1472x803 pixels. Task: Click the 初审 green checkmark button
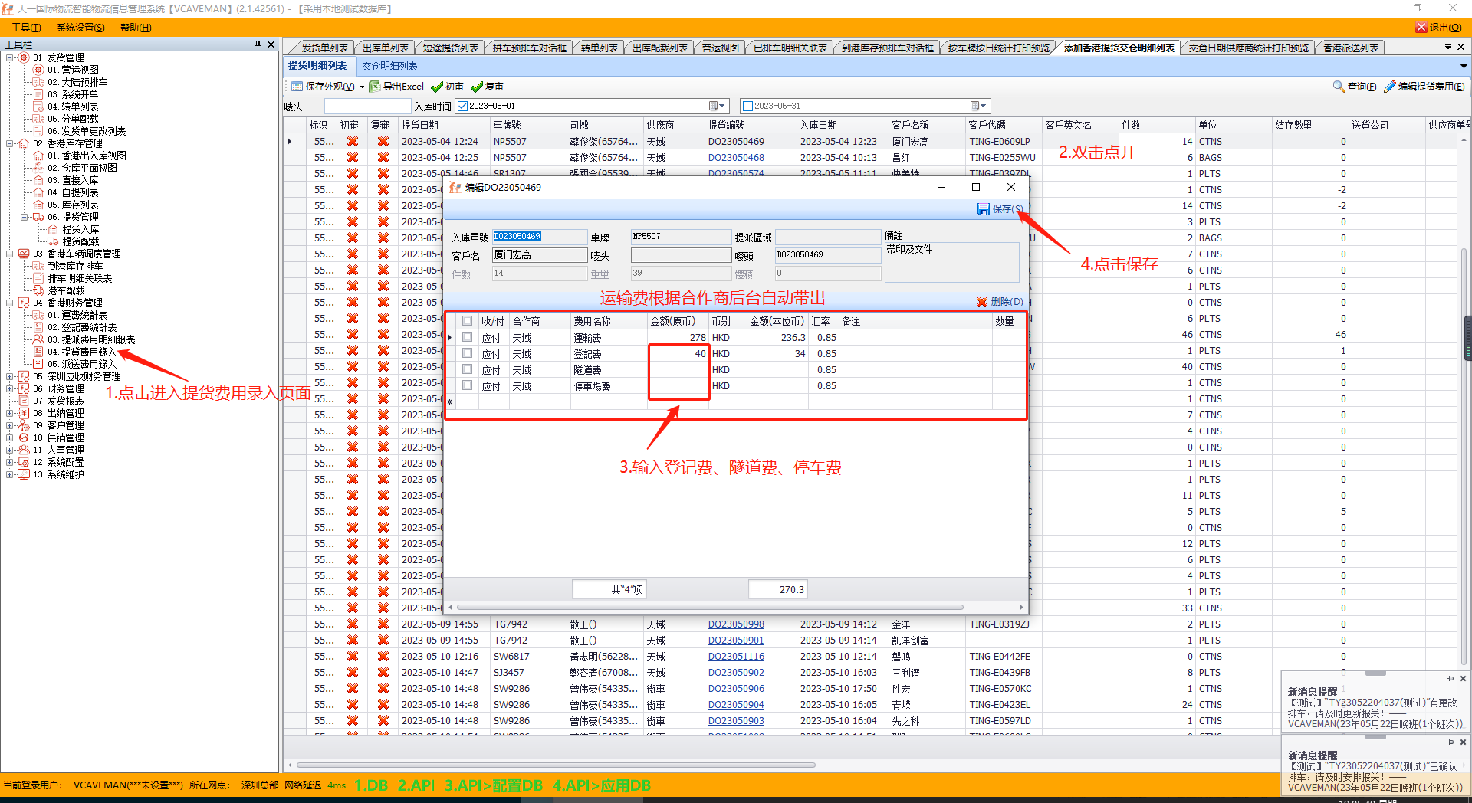(437, 87)
